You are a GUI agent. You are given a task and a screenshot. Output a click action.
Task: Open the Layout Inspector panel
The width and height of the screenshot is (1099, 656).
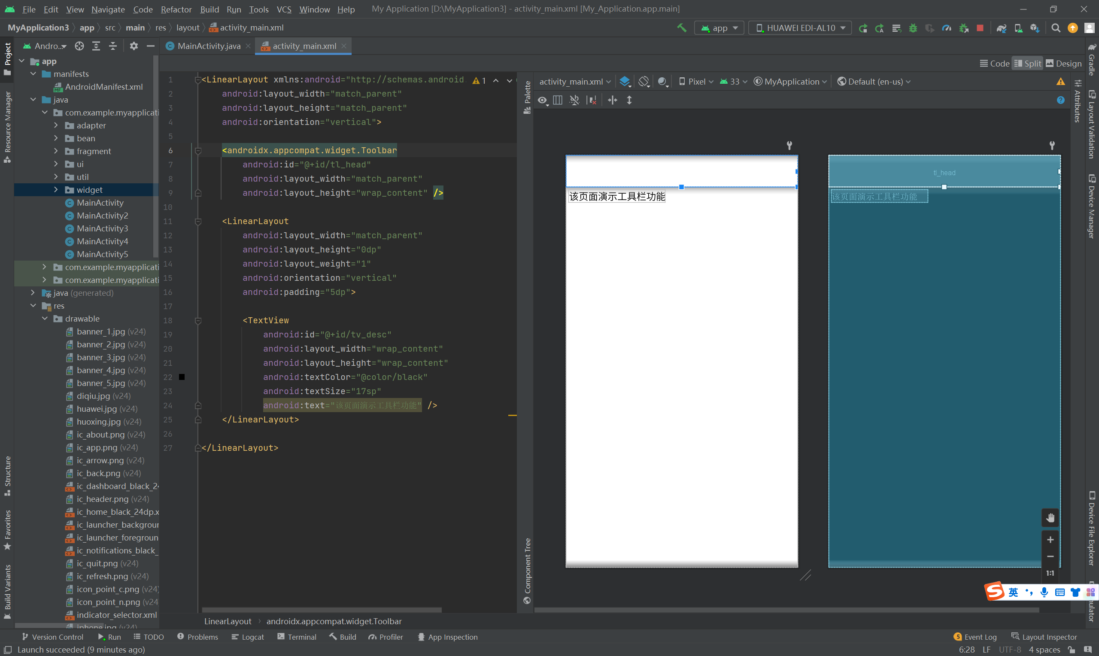tap(1044, 637)
